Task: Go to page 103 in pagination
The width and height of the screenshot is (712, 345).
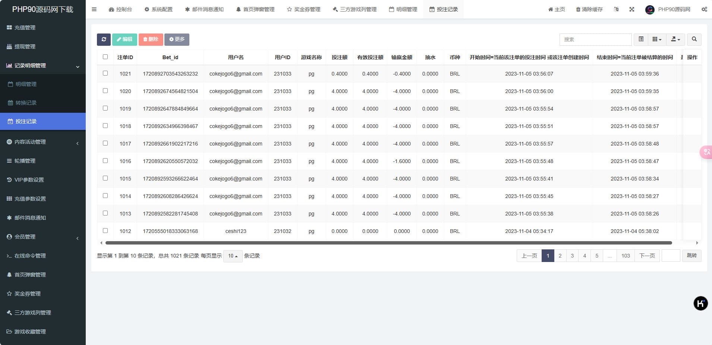Action: [x=625, y=256]
